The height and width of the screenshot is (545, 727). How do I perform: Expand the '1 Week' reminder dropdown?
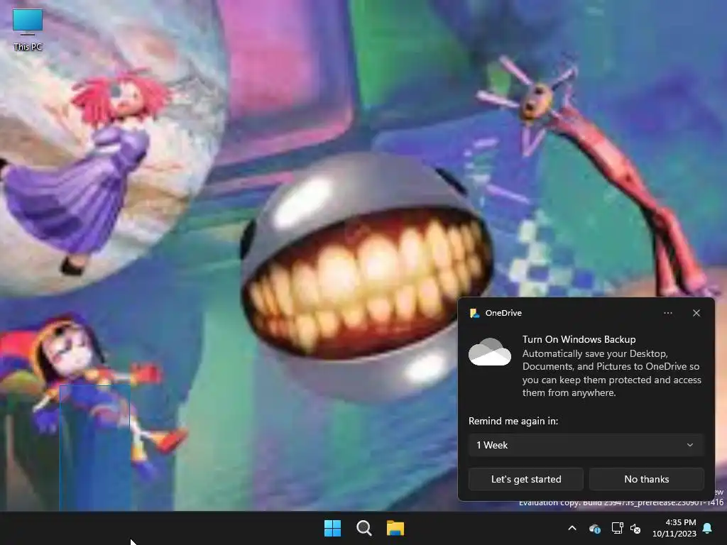click(x=586, y=445)
